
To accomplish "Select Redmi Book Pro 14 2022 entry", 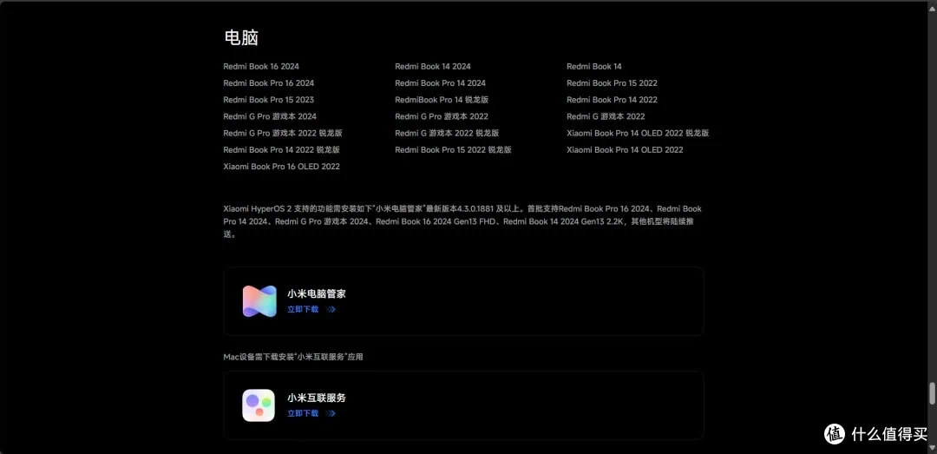I will [x=612, y=100].
